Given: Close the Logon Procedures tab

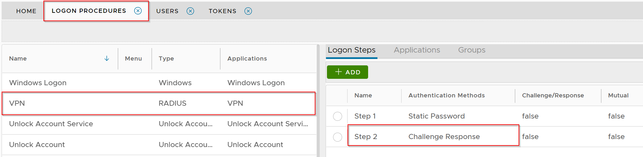Looking at the screenshot, I should (138, 11).
